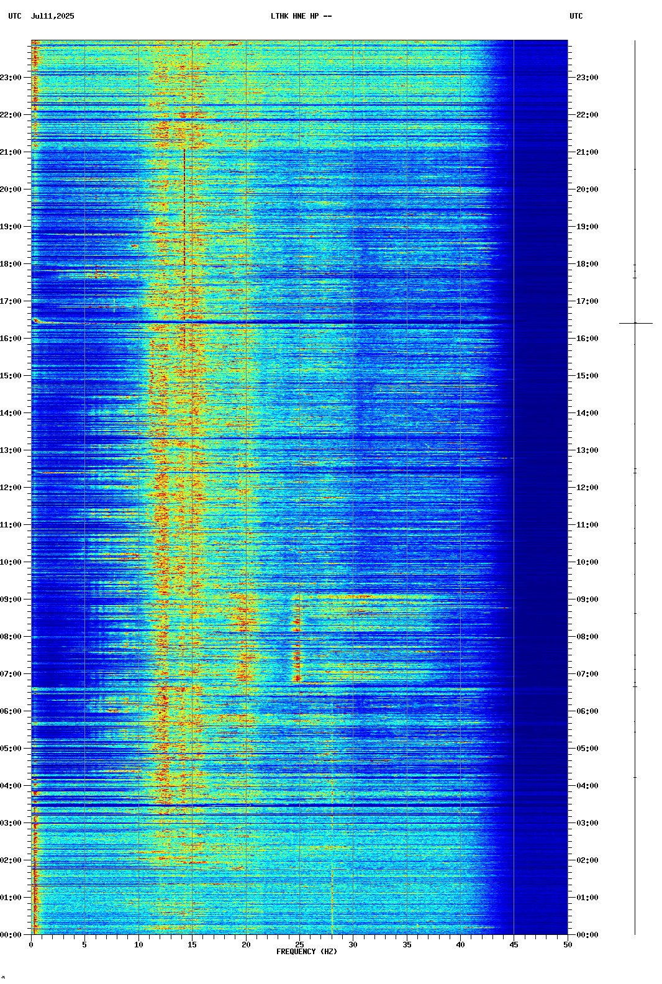662x984 pixels.
Task: Click the FREQUENCY (HZ) axis title
Action: (307, 952)
